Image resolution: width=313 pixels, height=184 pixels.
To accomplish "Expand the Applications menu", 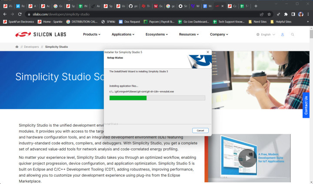I will pyautogui.click(x=123, y=34).
